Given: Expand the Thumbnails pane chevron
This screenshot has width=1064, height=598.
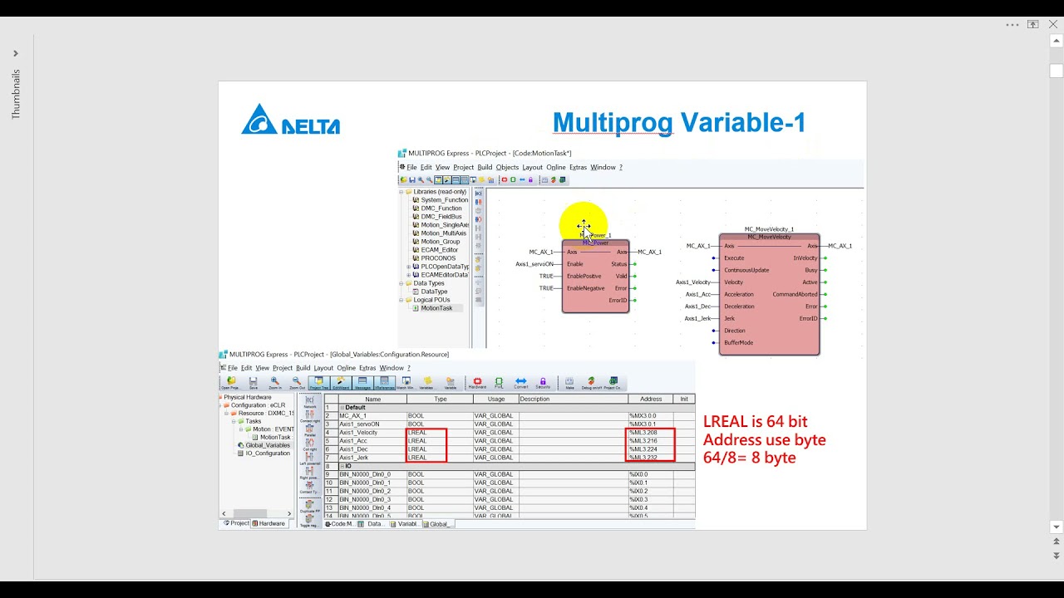Looking at the screenshot, I should pos(16,53).
